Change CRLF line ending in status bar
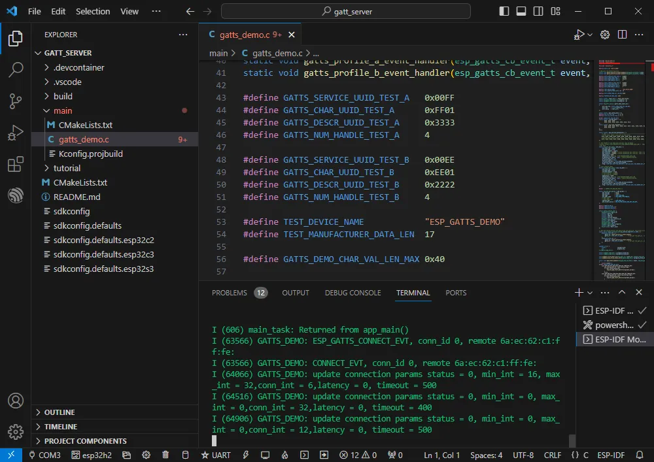The width and height of the screenshot is (654, 462). point(552,455)
